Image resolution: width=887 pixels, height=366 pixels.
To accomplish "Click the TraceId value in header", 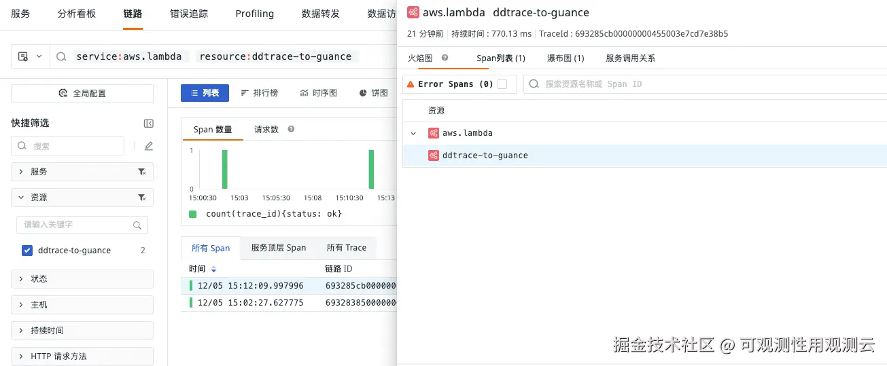I will (x=652, y=33).
